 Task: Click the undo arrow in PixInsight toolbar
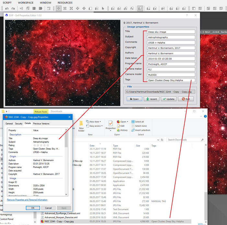coord(7,8)
